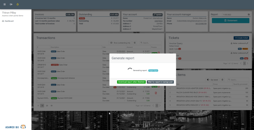
Task: Go to next page of Tickets
Action: (248, 63)
